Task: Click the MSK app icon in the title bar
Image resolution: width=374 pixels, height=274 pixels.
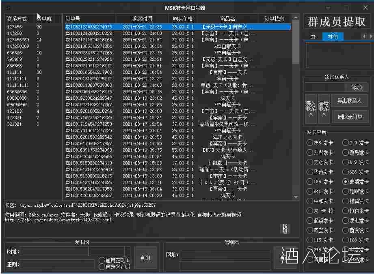Action: click(7, 7)
